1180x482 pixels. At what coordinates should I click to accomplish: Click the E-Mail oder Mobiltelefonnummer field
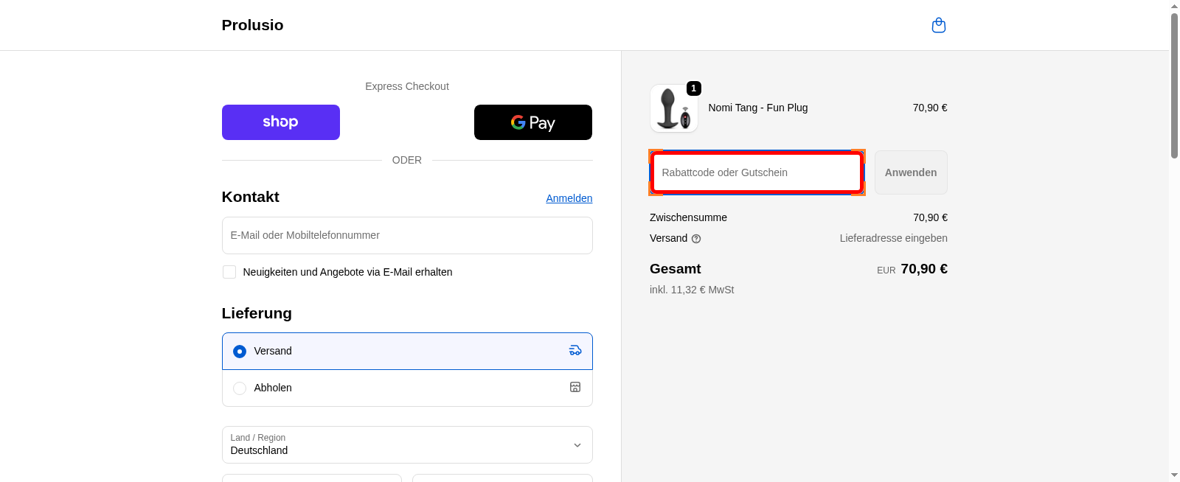(407, 236)
